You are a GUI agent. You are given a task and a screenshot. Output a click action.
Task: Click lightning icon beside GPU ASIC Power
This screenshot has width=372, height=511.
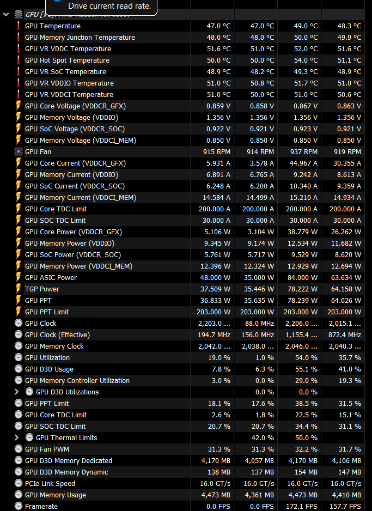[18, 277]
